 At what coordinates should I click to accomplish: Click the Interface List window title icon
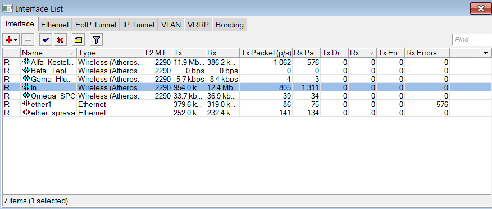[7, 8]
